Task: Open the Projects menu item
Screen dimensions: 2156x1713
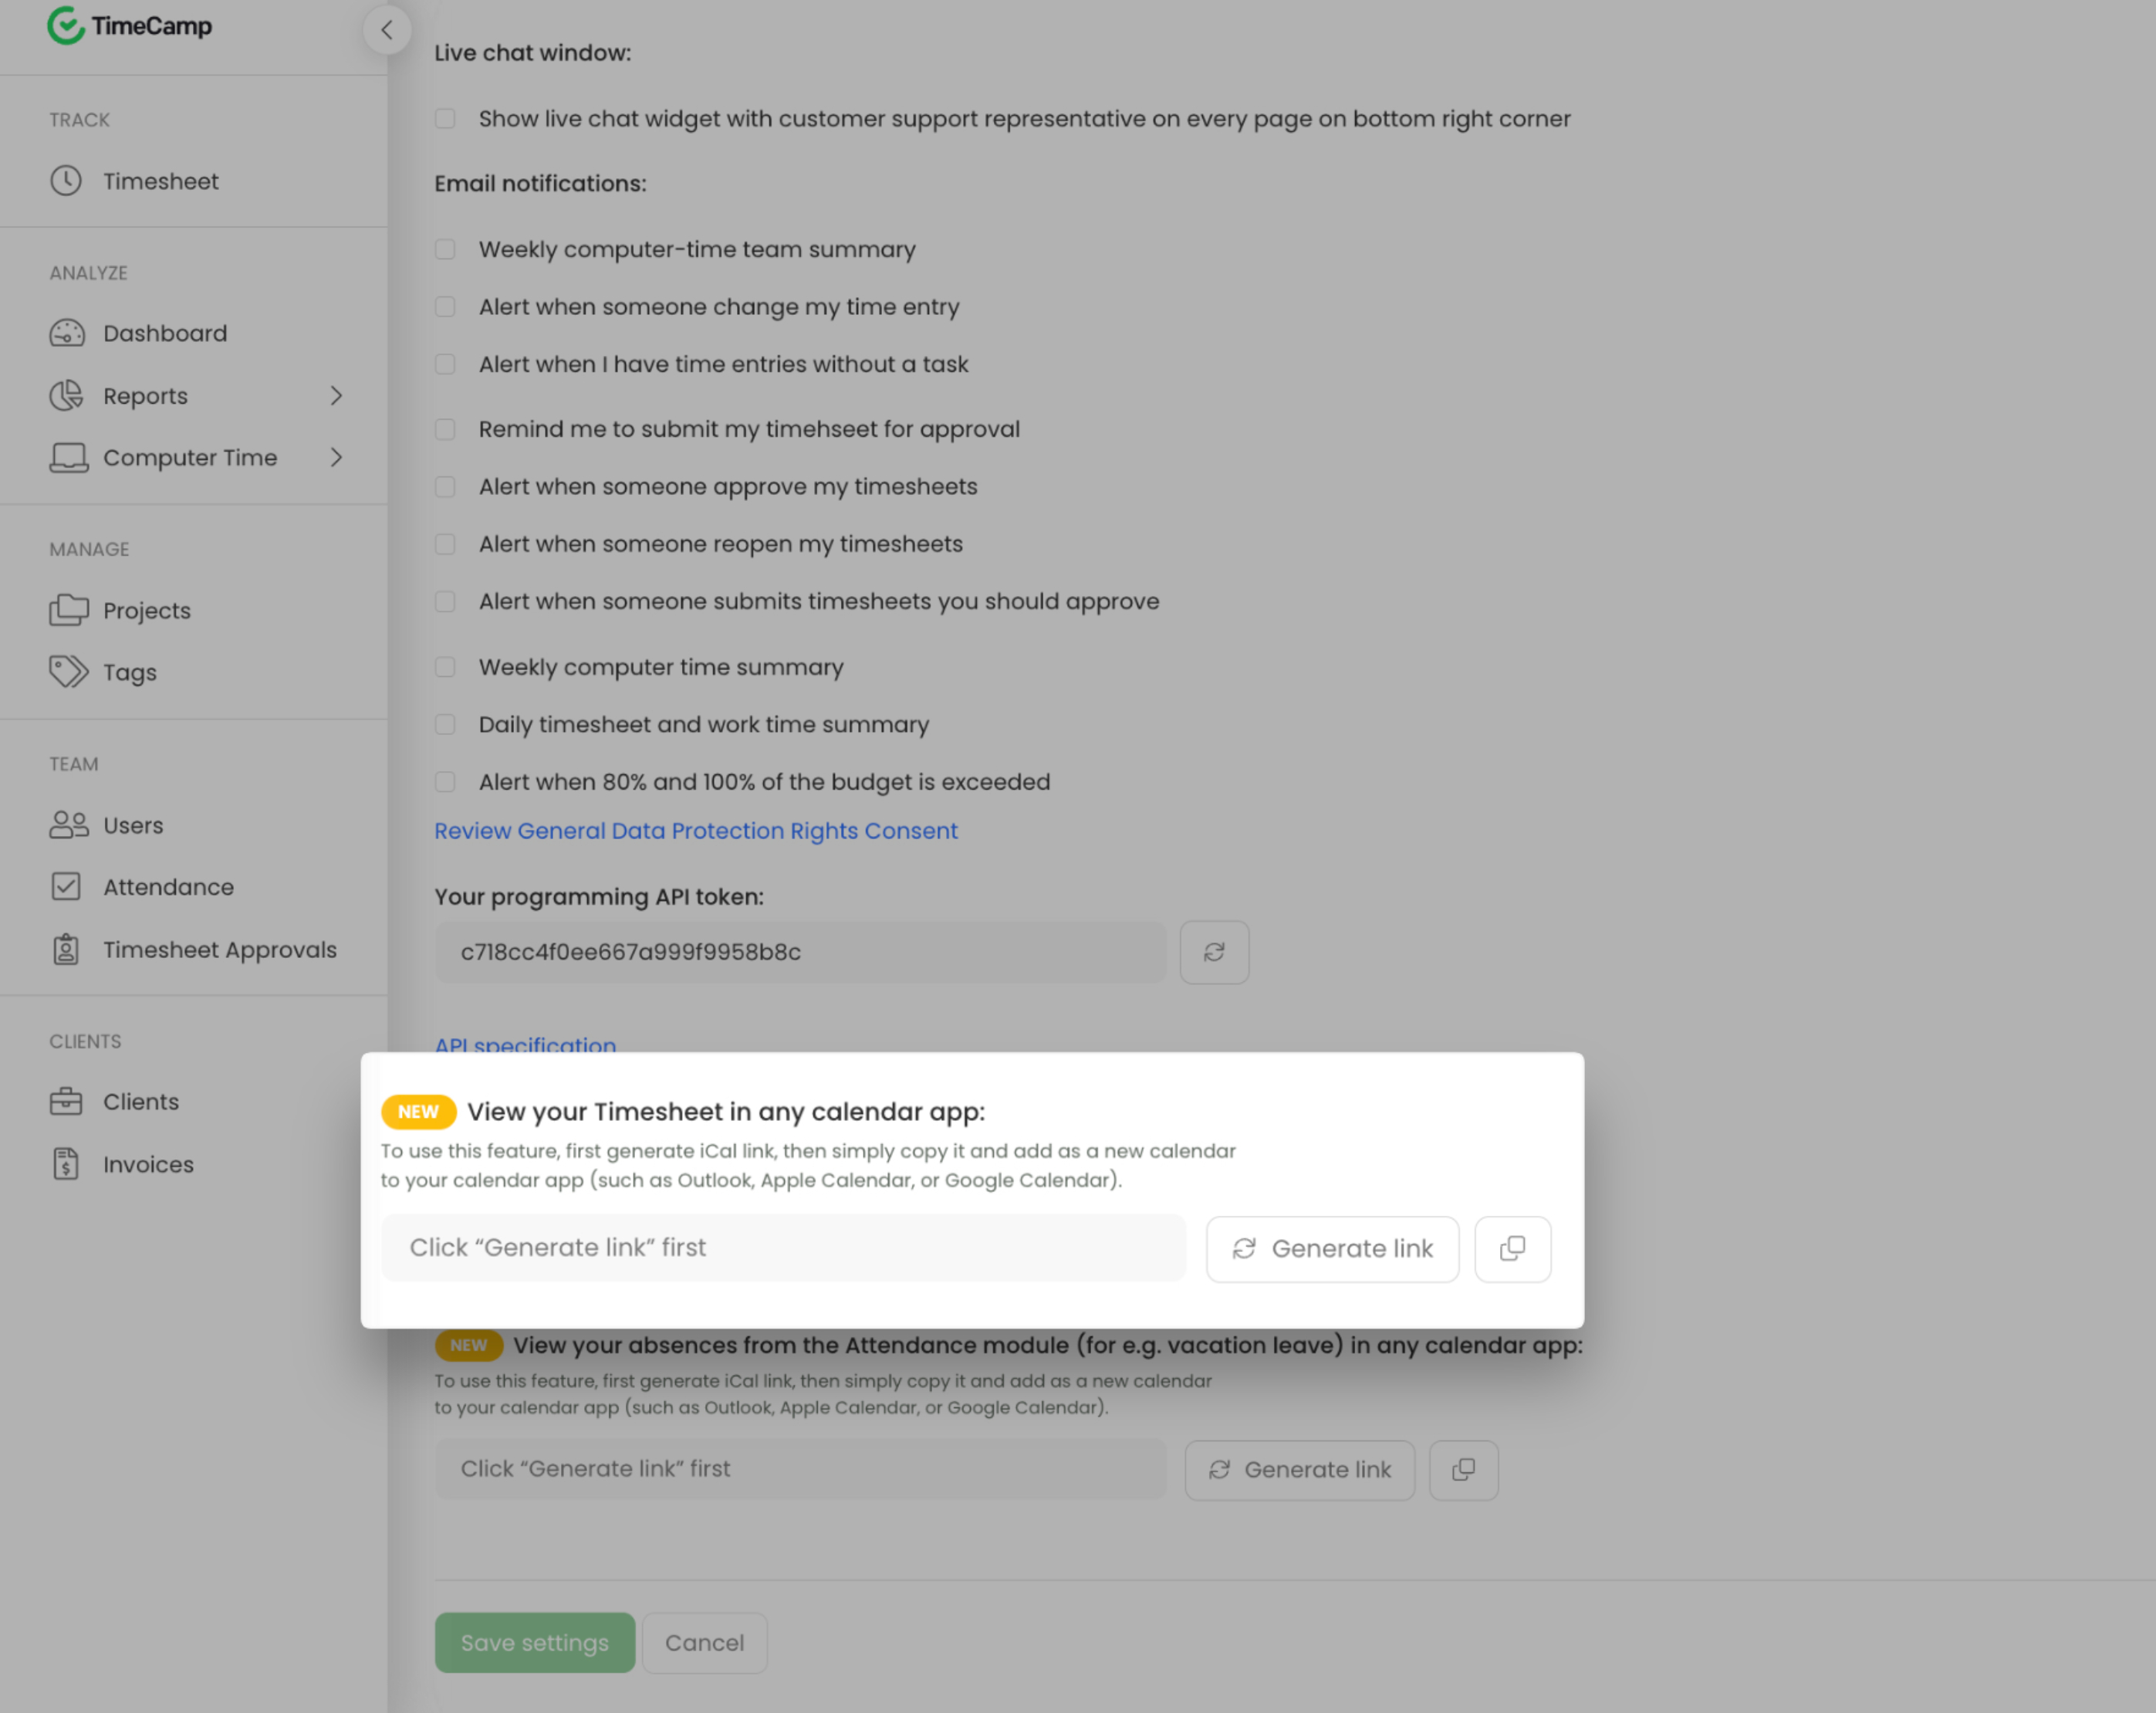Action: point(147,611)
